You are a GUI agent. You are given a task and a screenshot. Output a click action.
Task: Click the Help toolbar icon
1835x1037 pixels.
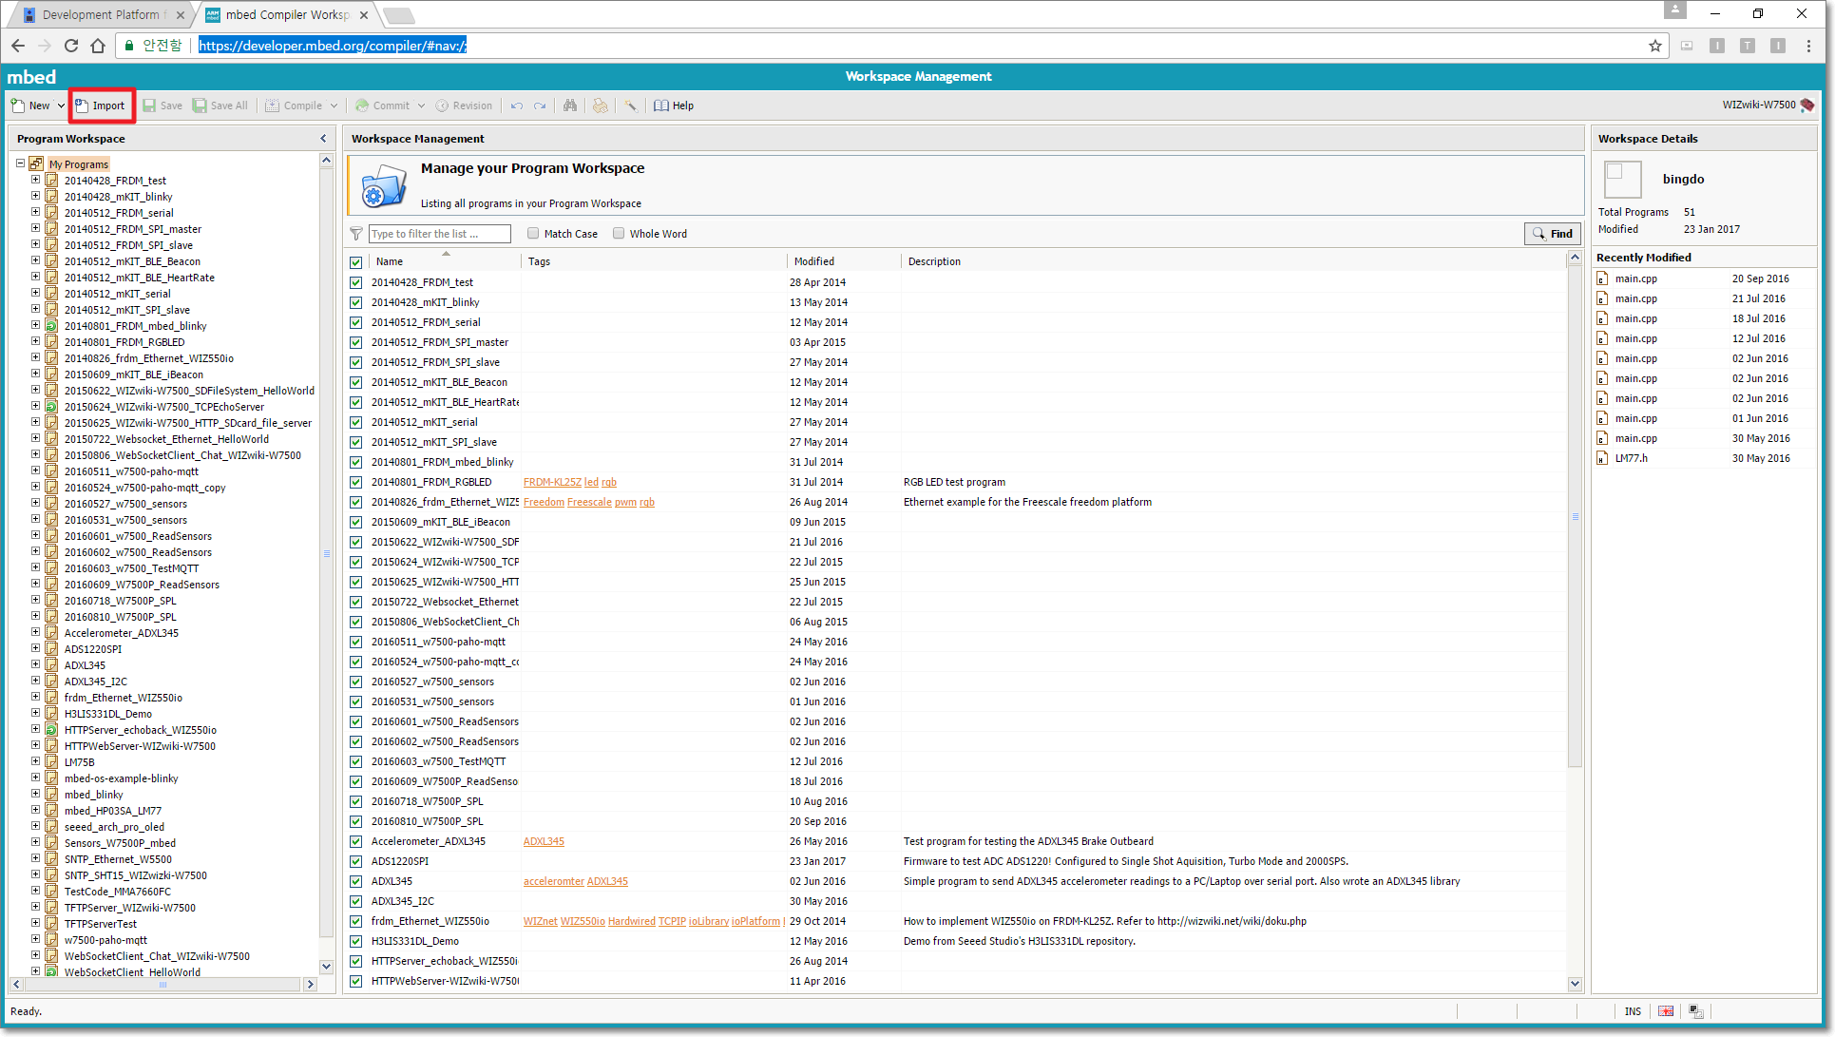[675, 105]
